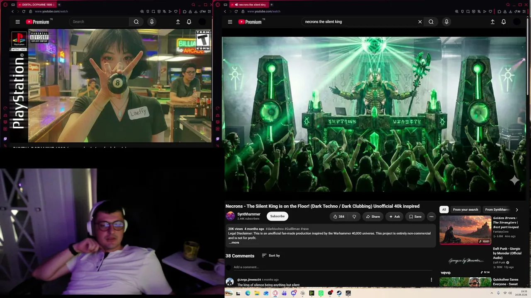Save the Necrons video to playlist

pyautogui.click(x=415, y=216)
